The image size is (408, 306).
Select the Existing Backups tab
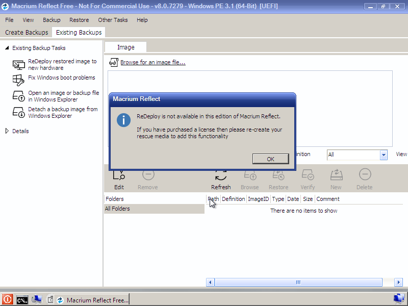coord(79,32)
